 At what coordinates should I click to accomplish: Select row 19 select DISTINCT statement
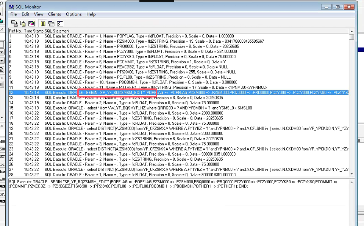click(178, 128)
